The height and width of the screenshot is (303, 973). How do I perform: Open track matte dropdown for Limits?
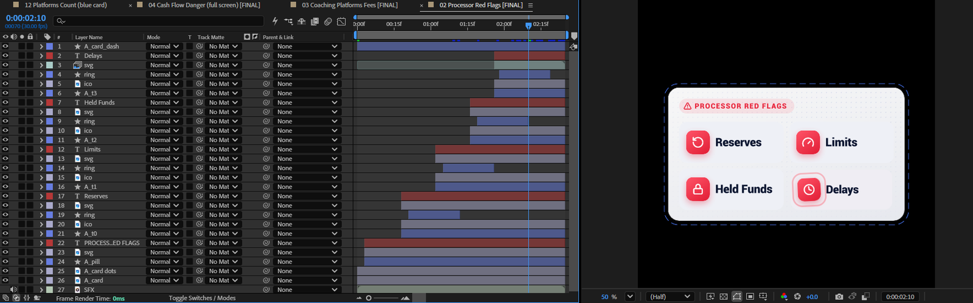pos(223,149)
